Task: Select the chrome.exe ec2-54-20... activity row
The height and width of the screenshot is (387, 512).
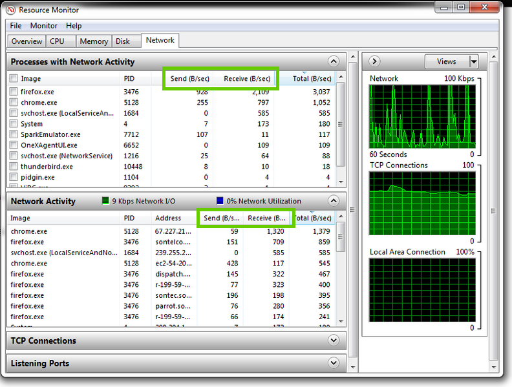Action: coord(171,263)
